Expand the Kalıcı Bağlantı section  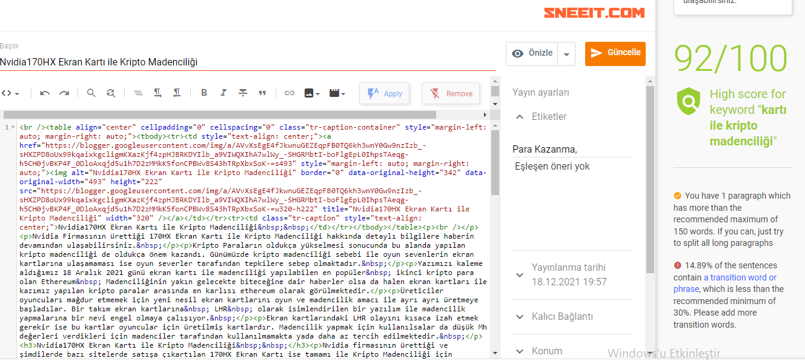point(519,317)
